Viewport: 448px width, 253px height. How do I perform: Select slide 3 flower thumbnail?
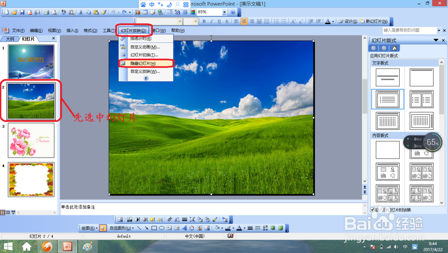tap(31, 140)
